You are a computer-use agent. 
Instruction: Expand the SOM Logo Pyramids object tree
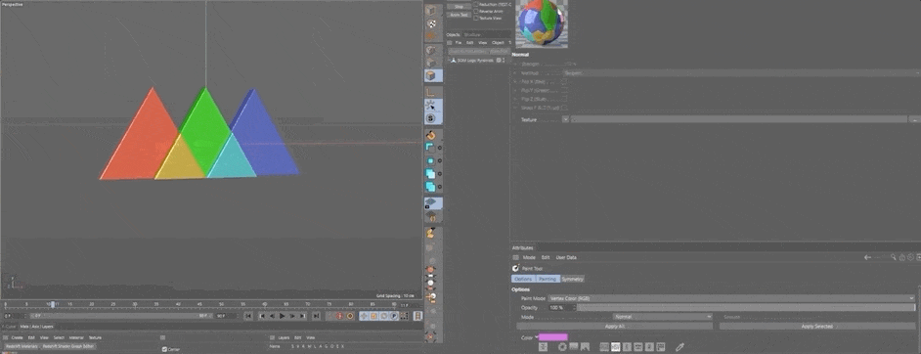[451, 60]
